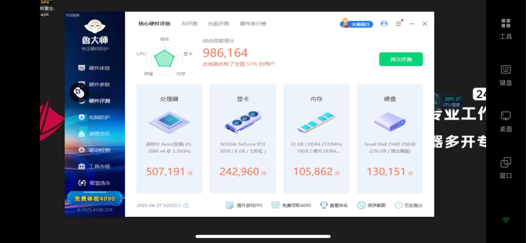Screen dimensions: 526x243
Task: Open the user account avatar icon
Action: tap(384, 24)
